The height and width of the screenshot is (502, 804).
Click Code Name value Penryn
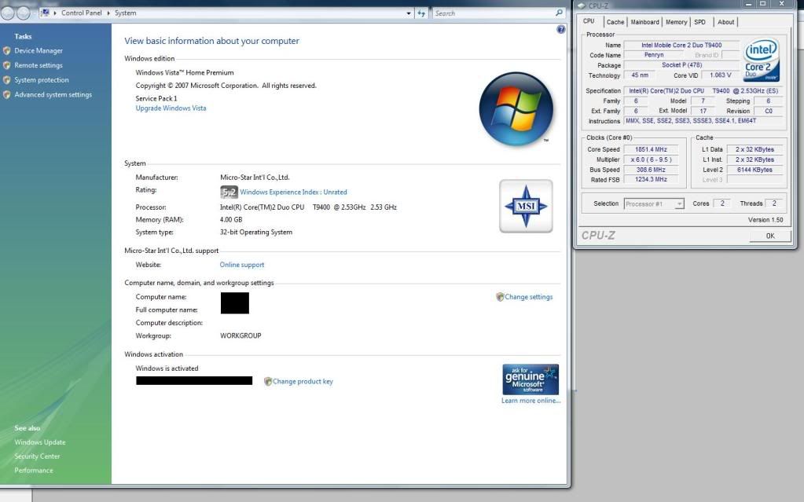coord(654,55)
